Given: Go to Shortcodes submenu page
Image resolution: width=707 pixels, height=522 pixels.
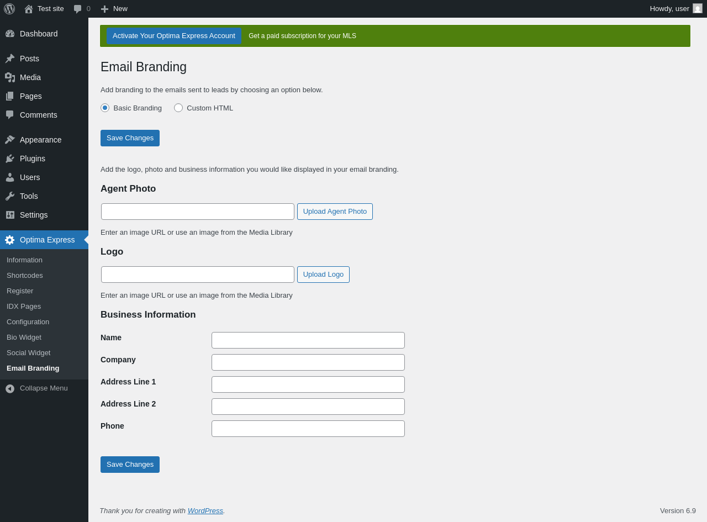Looking at the screenshot, I should [x=25, y=275].
